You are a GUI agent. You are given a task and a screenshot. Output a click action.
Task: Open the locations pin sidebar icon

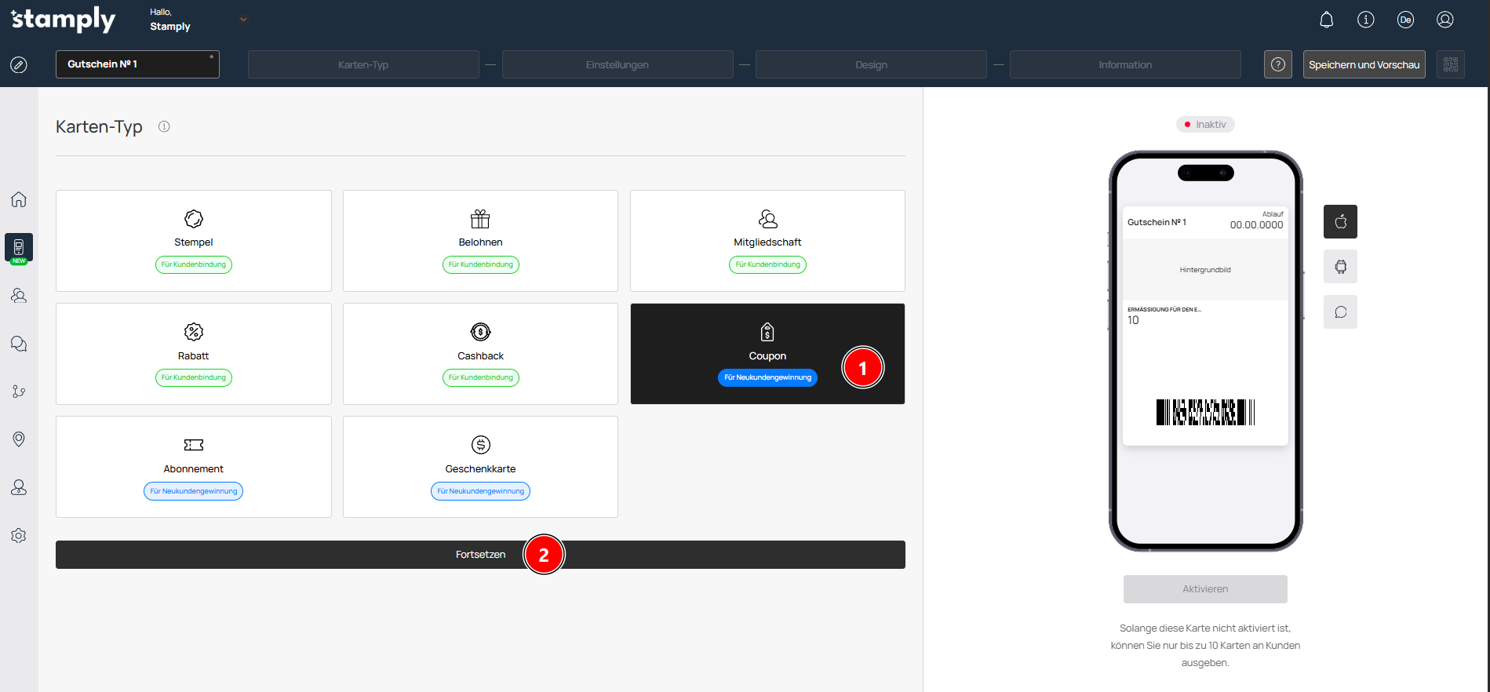19,439
